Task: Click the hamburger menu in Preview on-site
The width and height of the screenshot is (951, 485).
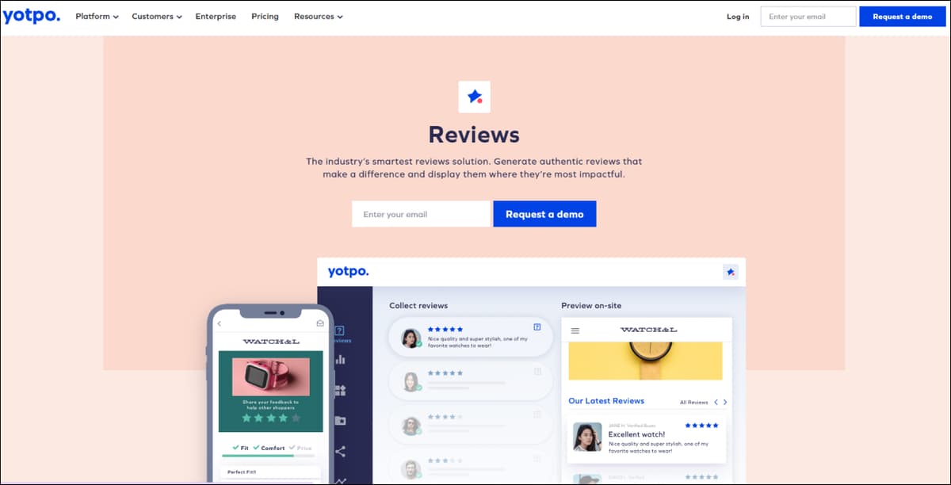Action: 575,330
